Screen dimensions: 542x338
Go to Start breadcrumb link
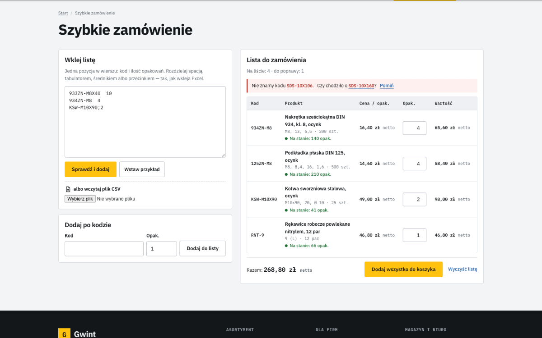tap(63, 13)
